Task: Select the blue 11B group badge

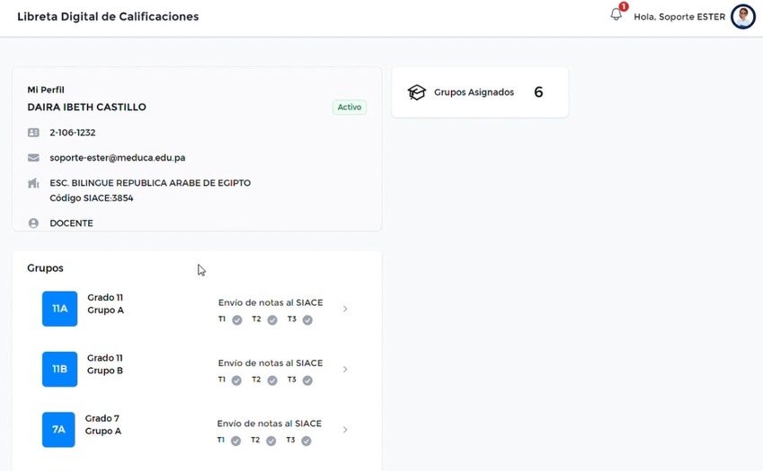Action: click(59, 369)
